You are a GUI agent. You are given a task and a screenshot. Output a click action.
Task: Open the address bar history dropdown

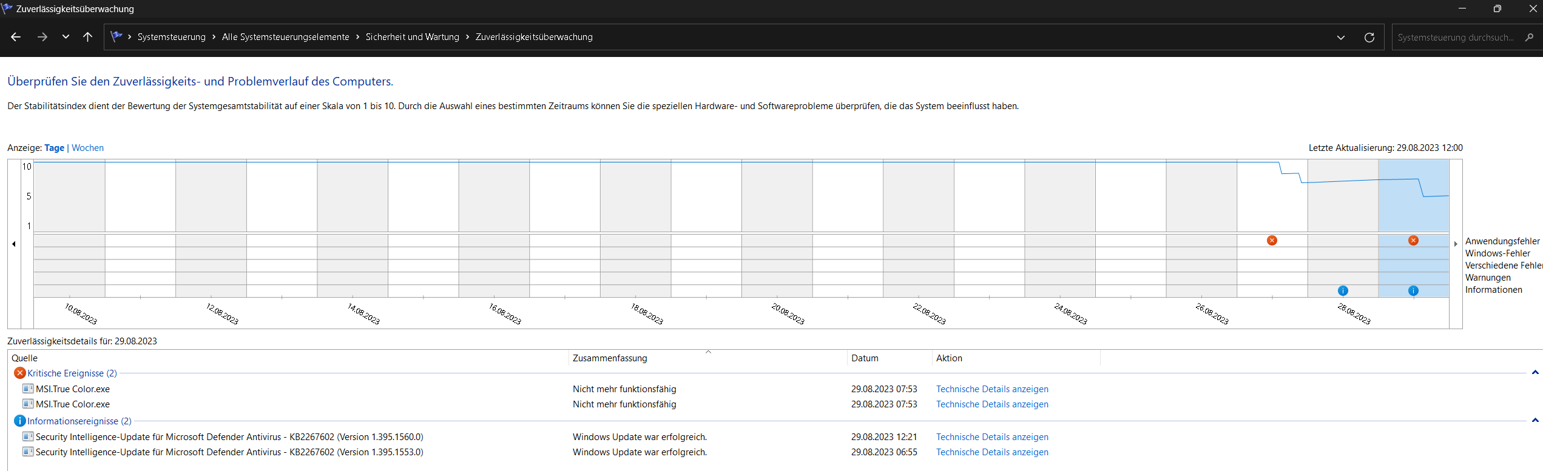(1341, 38)
